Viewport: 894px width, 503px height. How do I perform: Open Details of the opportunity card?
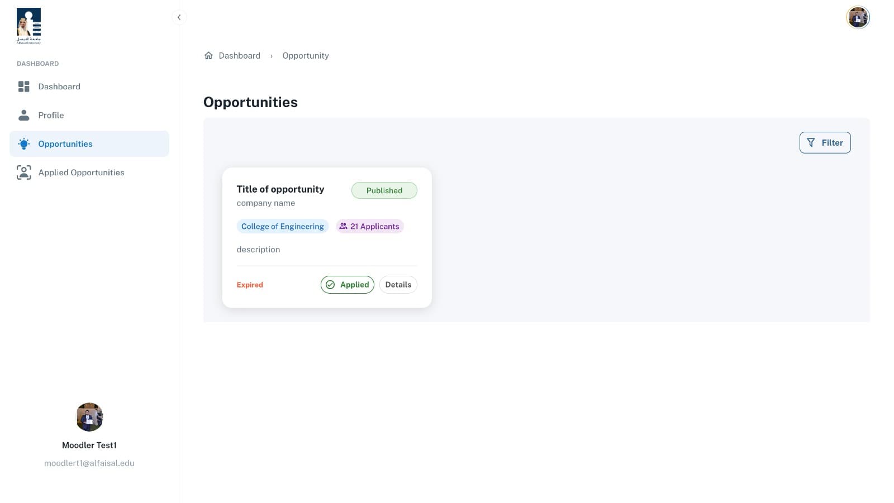point(398,285)
